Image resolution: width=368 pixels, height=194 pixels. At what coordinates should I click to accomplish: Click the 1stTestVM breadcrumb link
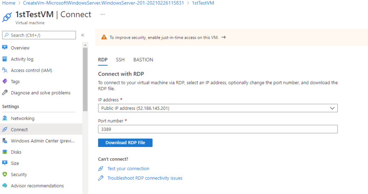coord(203,3)
